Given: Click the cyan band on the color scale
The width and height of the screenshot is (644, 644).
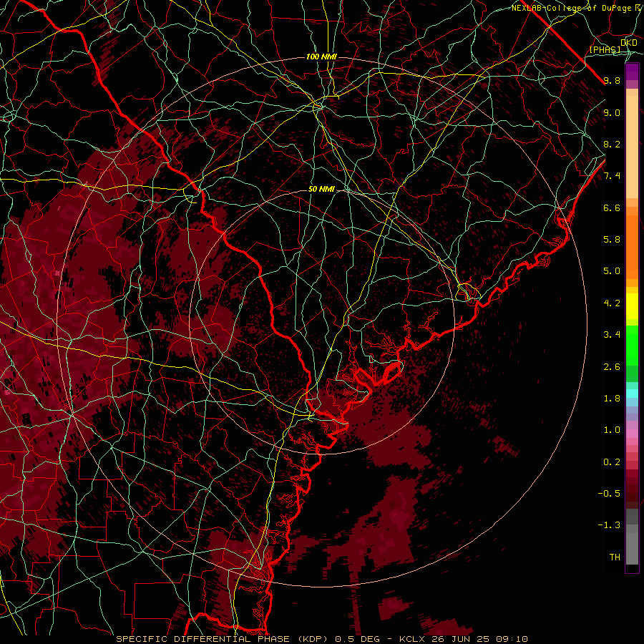Looking at the screenshot, I should pyautogui.click(x=632, y=394).
